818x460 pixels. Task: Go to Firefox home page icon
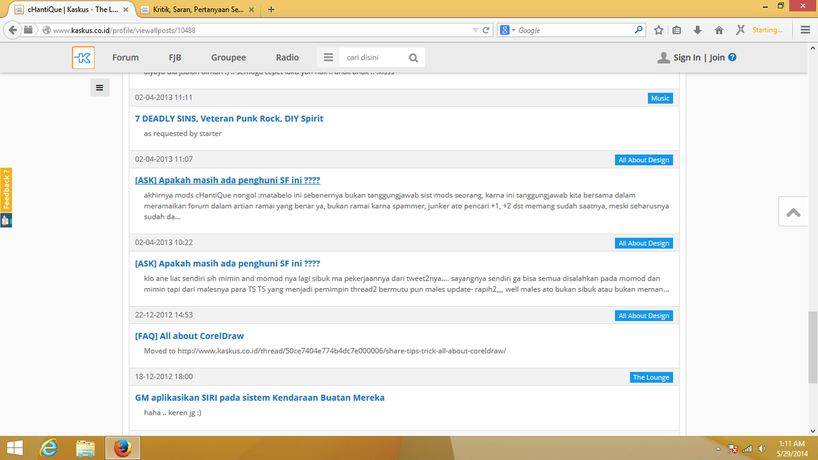pos(719,30)
